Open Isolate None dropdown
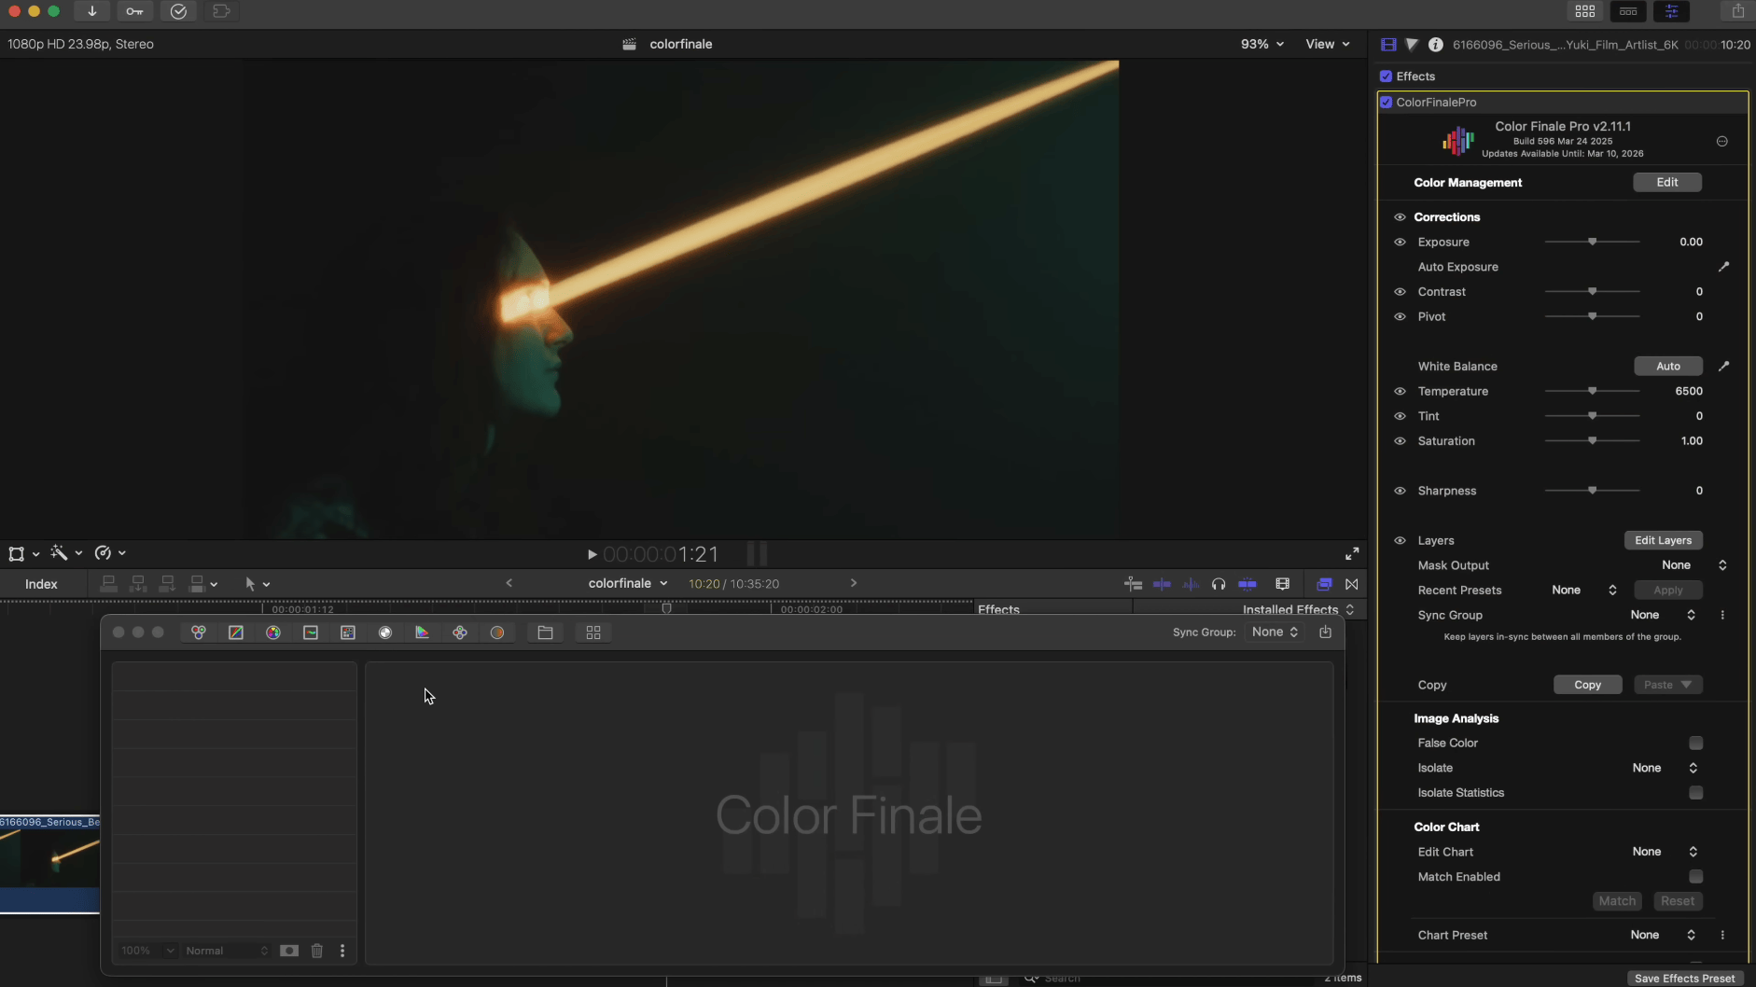This screenshot has height=987, width=1756. click(1665, 768)
